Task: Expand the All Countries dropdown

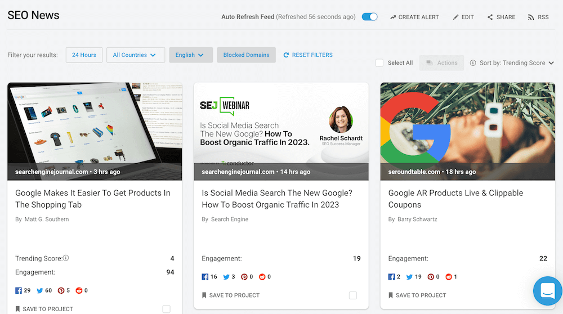Action: coord(135,55)
